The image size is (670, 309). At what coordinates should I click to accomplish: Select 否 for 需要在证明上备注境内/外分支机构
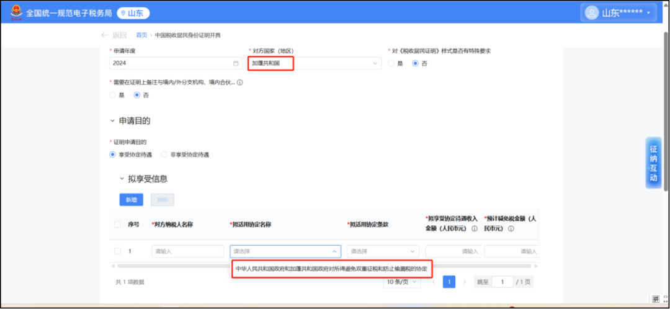coord(137,96)
